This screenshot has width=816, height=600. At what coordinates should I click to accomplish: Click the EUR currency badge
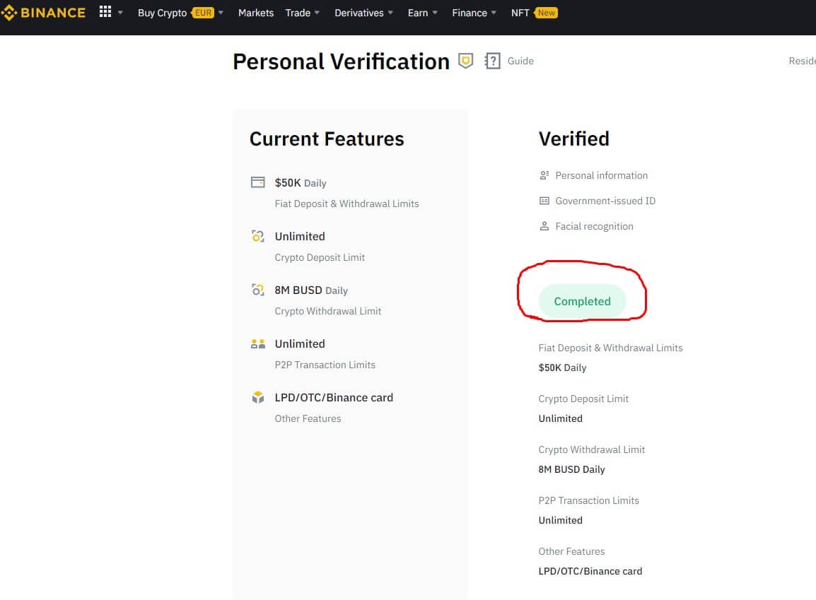pyautogui.click(x=203, y=13)
